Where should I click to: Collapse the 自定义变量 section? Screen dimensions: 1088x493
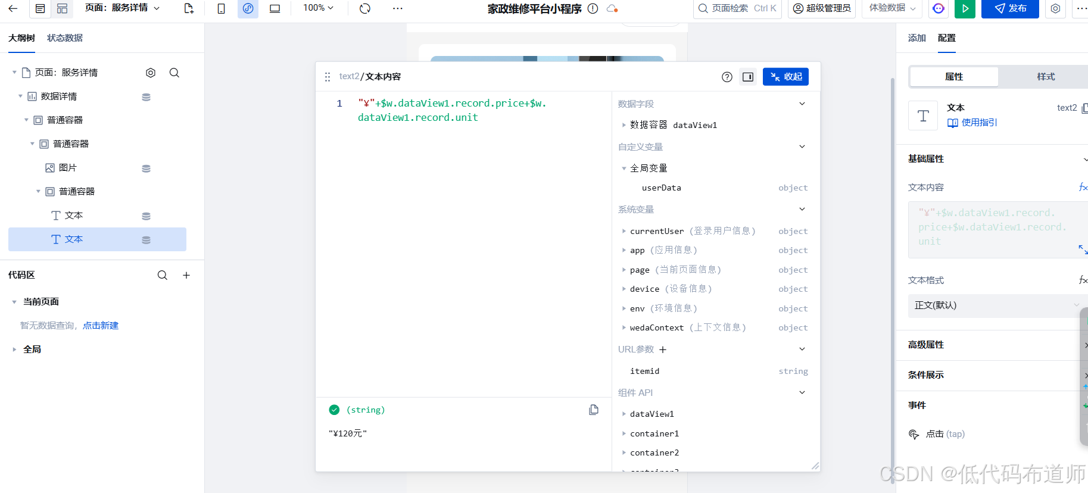pyautogui.click(x=802, y=146)
